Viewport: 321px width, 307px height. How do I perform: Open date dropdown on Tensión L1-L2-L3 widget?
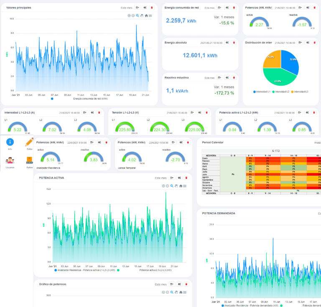click(x=192, y=113)
